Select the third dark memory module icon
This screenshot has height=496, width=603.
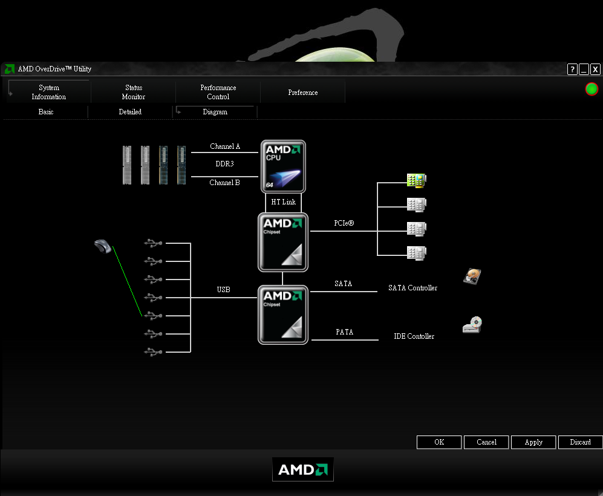click(x=163, y=165)
